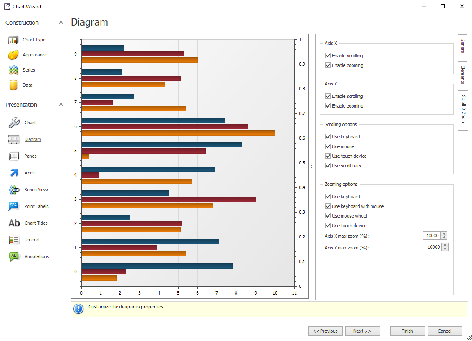472x341 pixels.
Task: Uncheck Enable scrolling for Axis X
Action: pyautogui.click(x=328, y=55)
